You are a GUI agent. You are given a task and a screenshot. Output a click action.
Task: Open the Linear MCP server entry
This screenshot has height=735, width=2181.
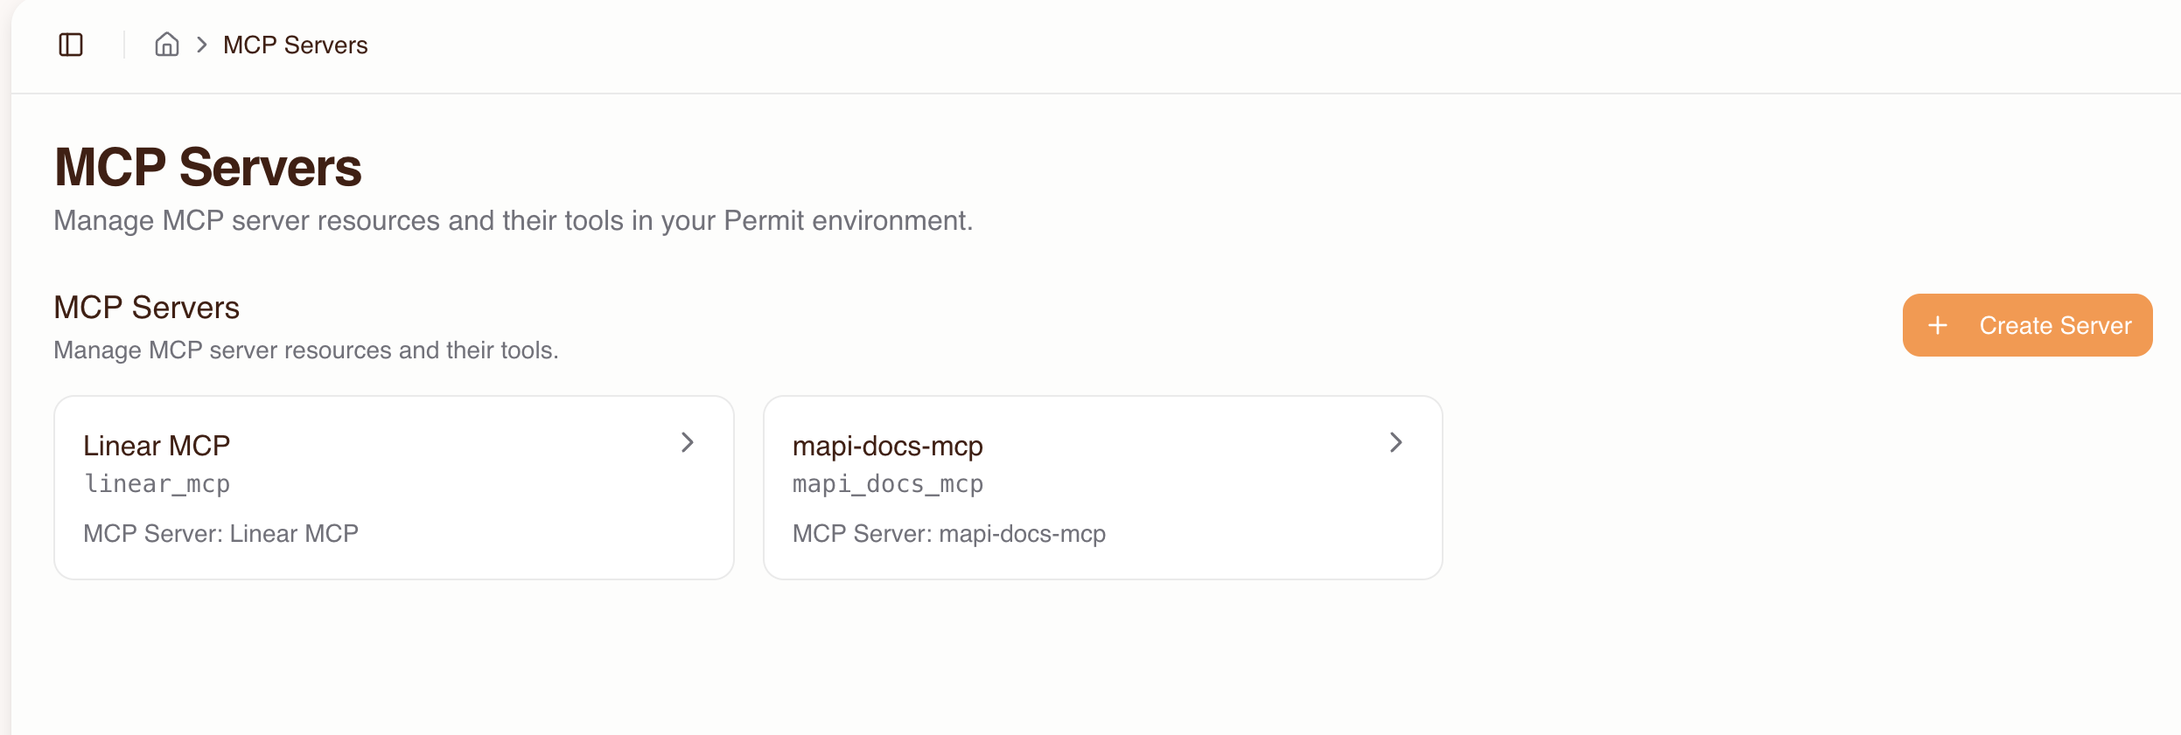(157, 445)
